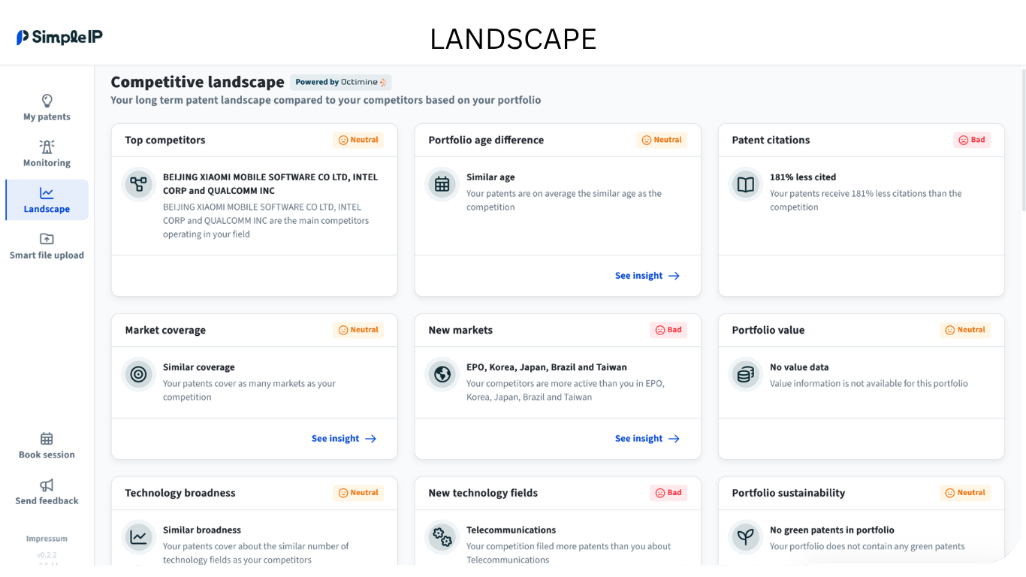1026x577 pixels.
Task: Click Bad badge on Patent citations
Action: click(972, 140)
